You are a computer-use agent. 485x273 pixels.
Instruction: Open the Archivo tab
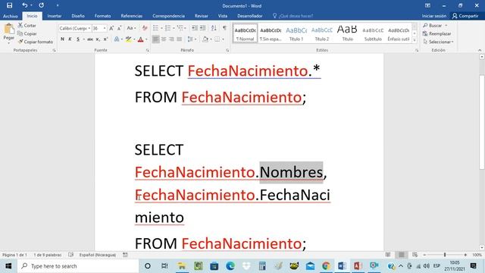point(10,16)
